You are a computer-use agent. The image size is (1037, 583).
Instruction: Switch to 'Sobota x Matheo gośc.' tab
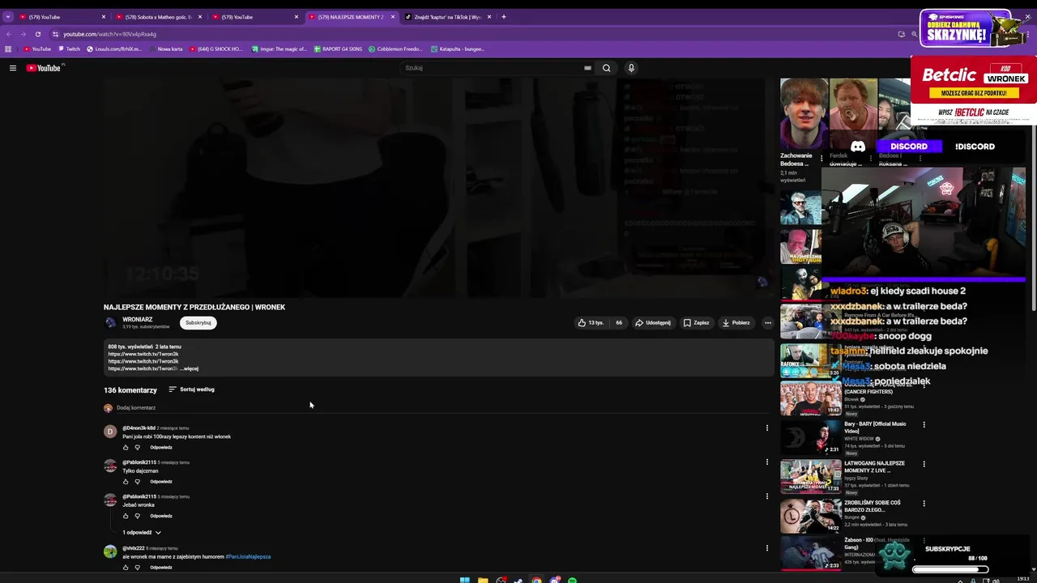tap(158, 16)
